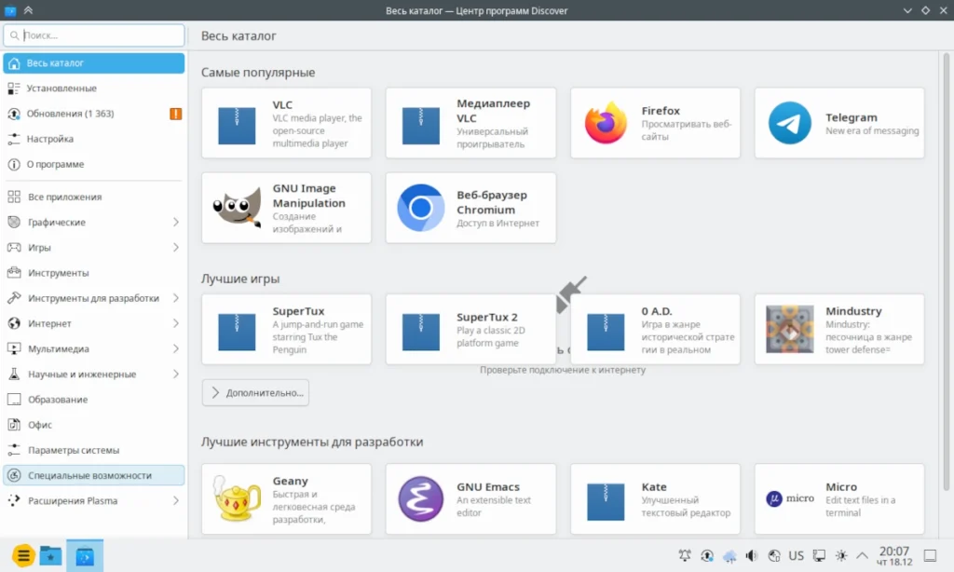Viewport: 954px width, 572px height.
Task: Switch the US keyboard layout indicator
Action: click(796, 555)
